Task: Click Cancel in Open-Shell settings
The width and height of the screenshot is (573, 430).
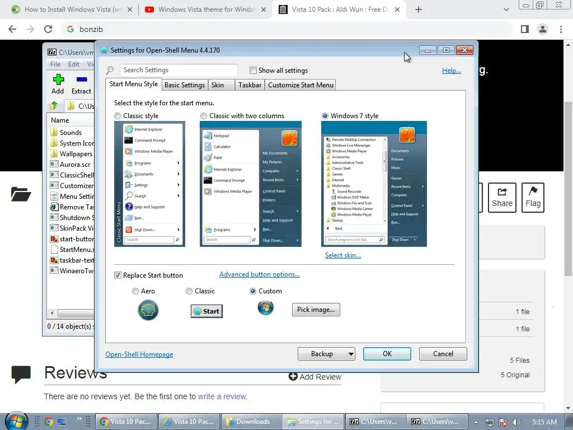Action: click(x=443, y=354)
